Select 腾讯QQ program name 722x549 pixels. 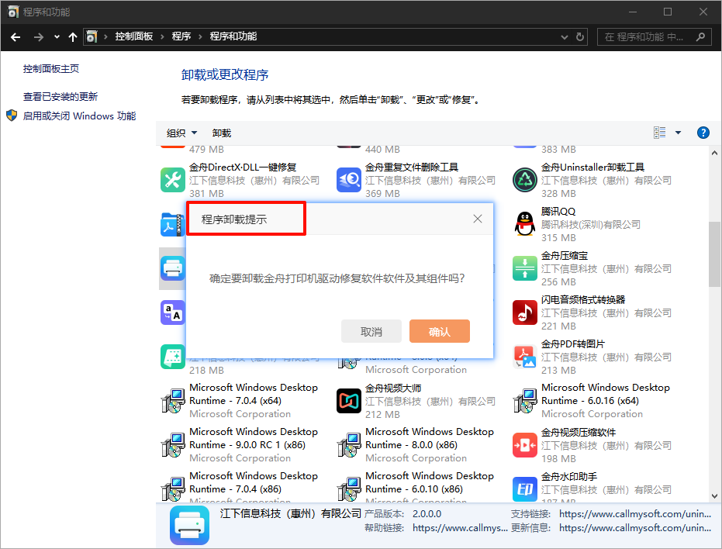pos(558,212)
